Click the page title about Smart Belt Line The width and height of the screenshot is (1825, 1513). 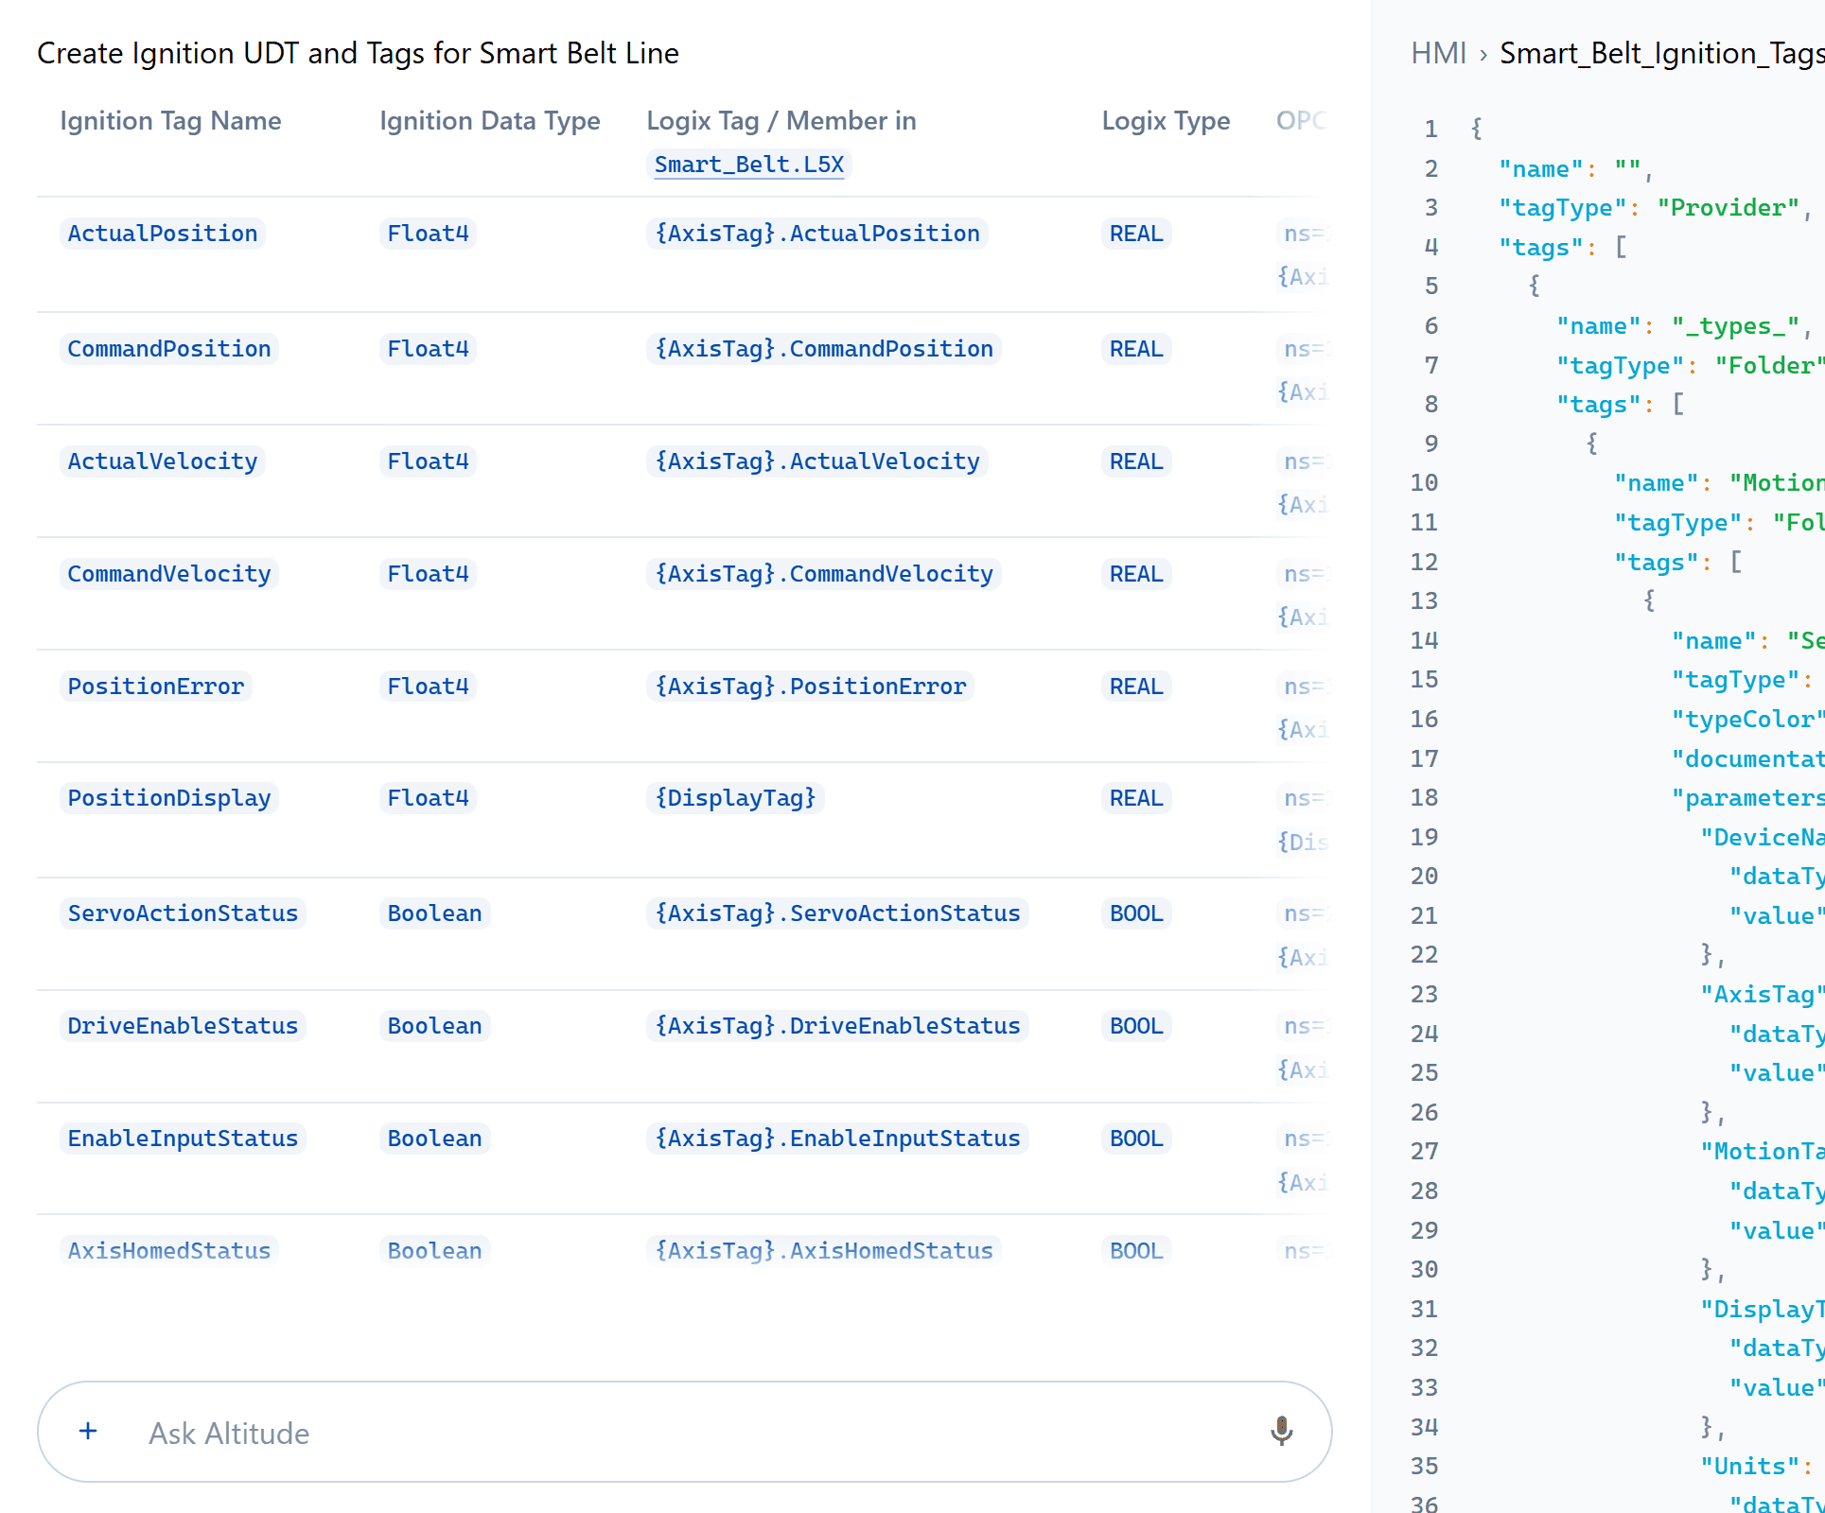point(358,53)
